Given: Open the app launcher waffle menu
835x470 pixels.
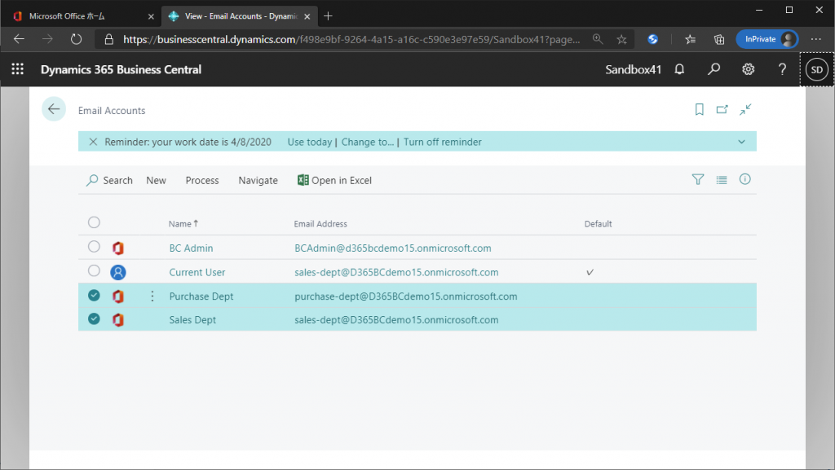Looking at the screenshot, I should 18,69.
